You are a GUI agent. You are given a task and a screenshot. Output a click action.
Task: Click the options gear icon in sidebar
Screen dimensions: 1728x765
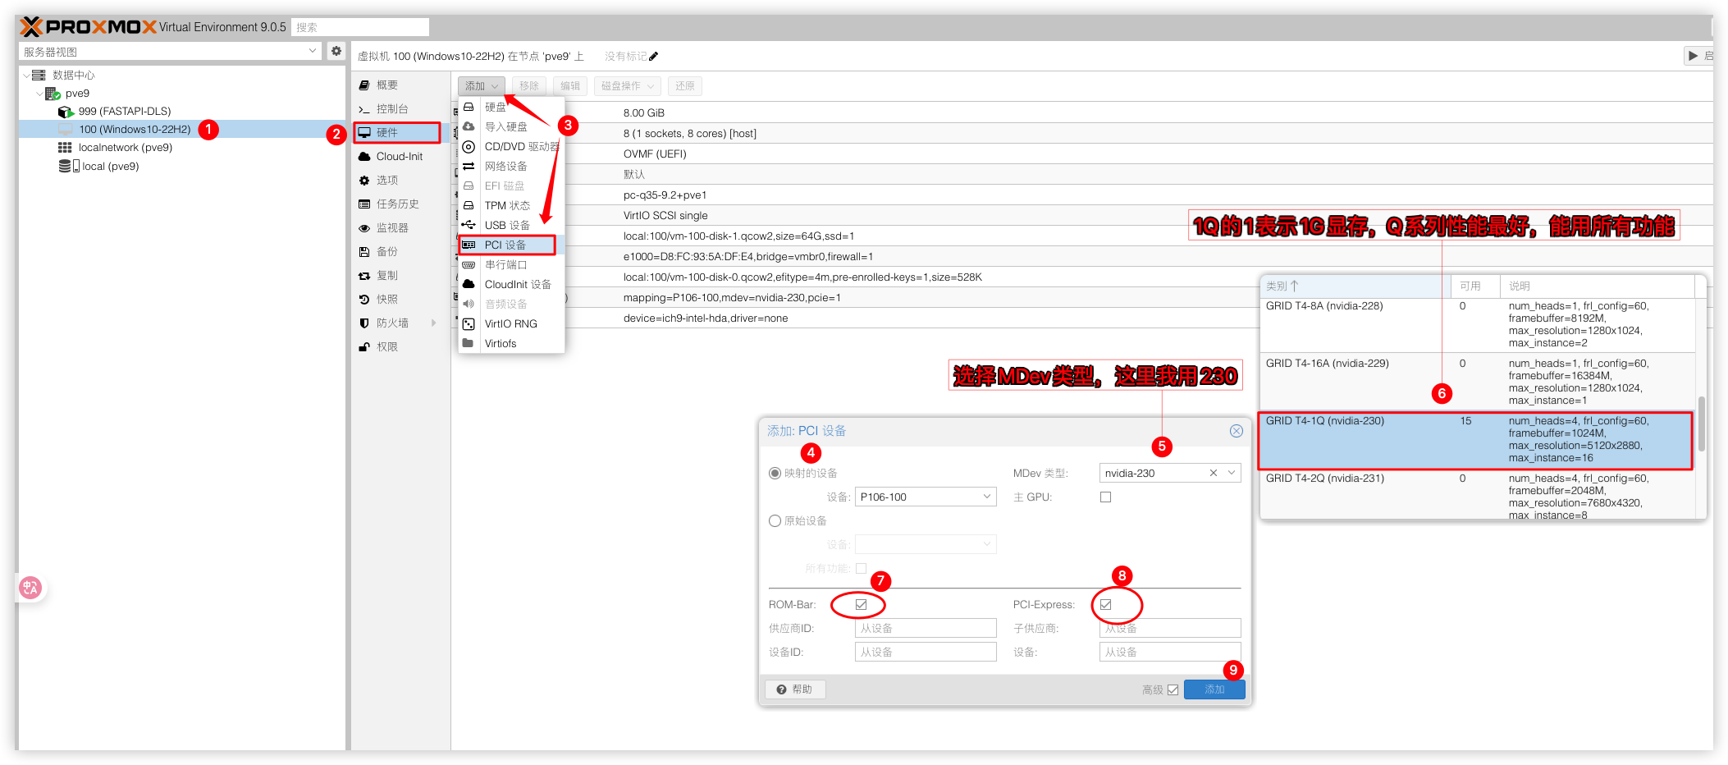(x=364, y=181)
